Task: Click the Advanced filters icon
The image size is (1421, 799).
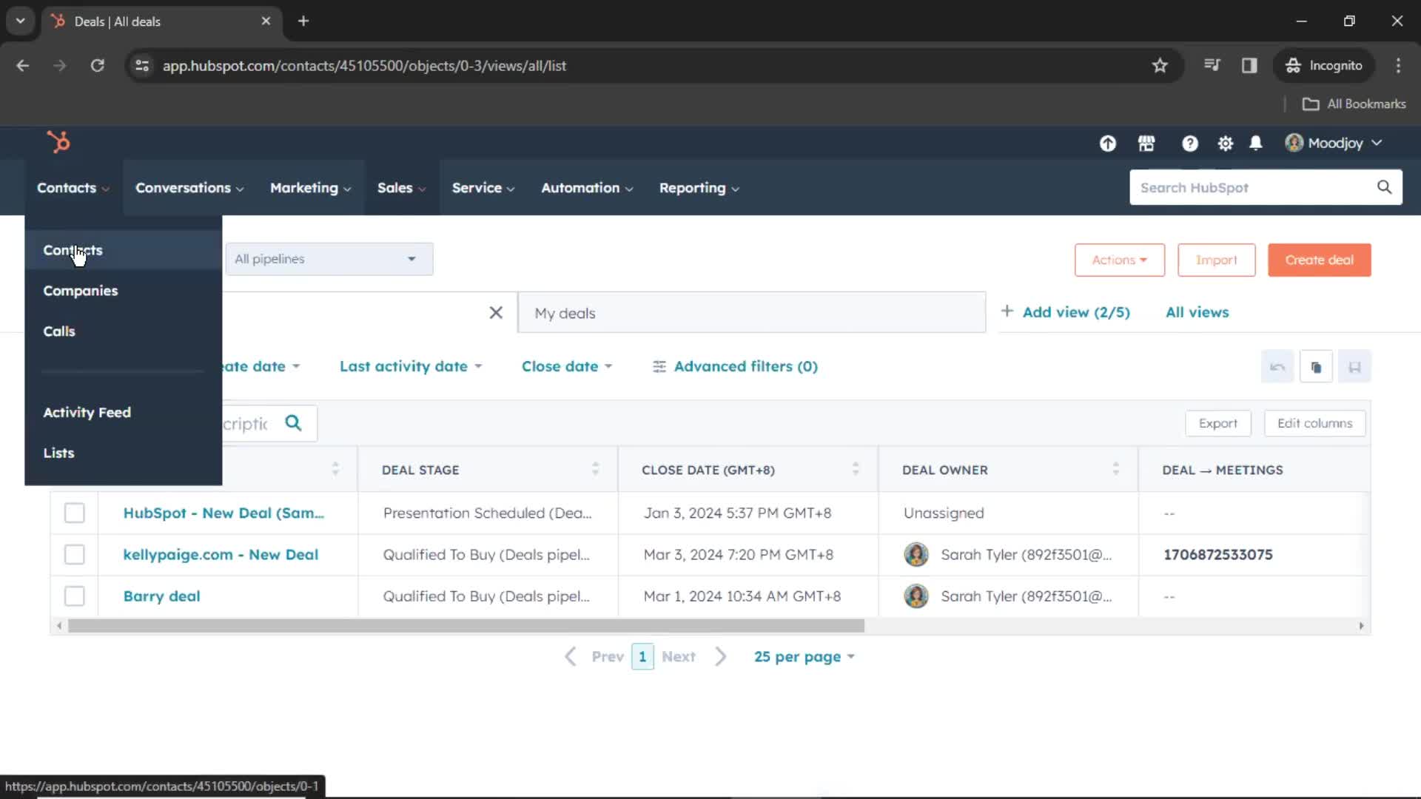Action: (659, 366)
